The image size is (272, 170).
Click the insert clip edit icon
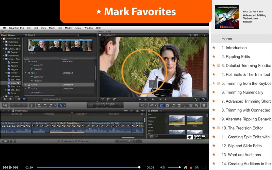tap(45, 105)
